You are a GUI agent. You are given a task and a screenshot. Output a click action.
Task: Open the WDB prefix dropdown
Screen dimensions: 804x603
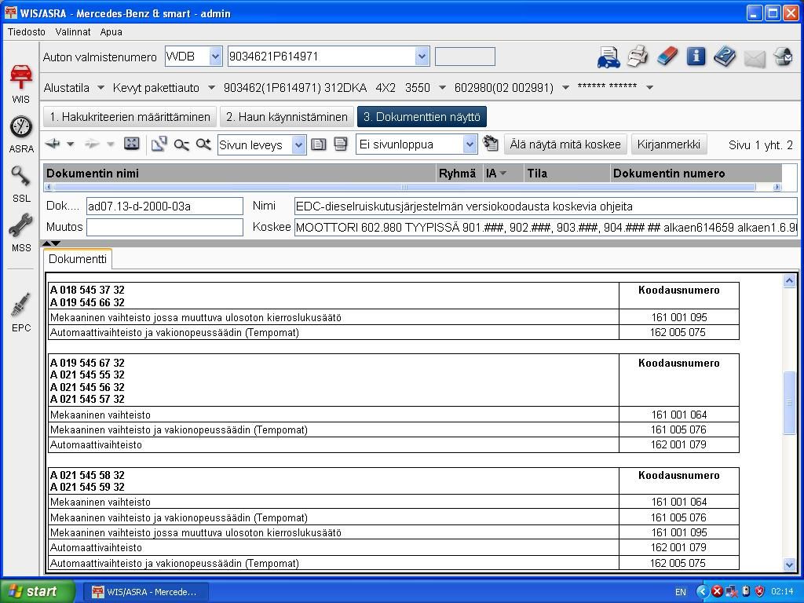click(215, 57)
